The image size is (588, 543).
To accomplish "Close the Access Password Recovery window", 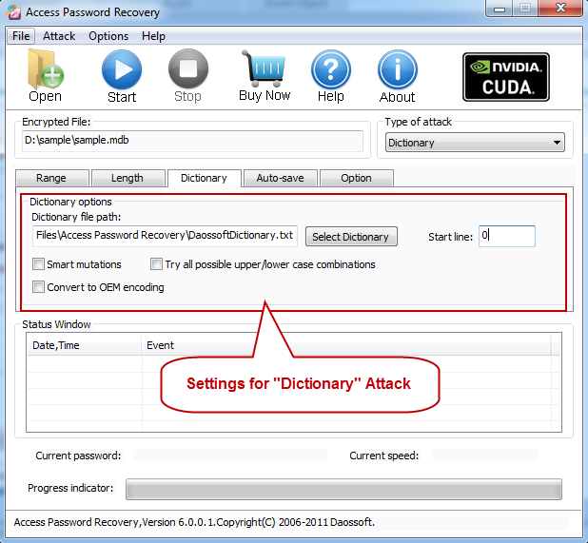I will pos(560,9).
